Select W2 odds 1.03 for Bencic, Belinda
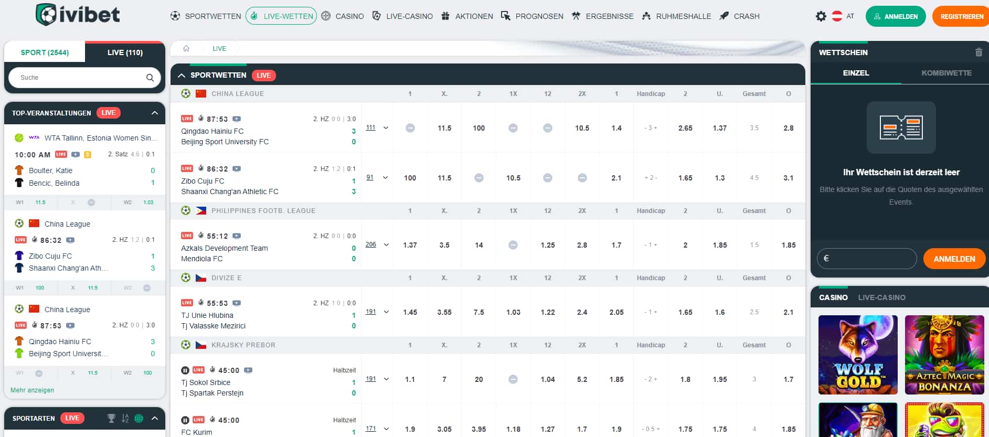989x437 pixels. (x=148, y=202)
